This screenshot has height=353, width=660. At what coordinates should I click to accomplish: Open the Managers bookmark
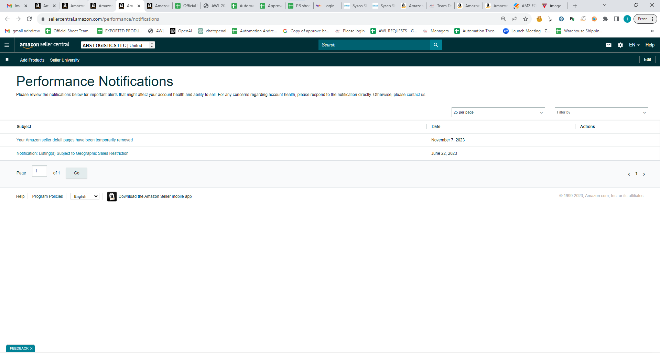(x=435, y=31)
